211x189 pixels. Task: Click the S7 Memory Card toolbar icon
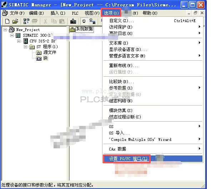point(35,21)
